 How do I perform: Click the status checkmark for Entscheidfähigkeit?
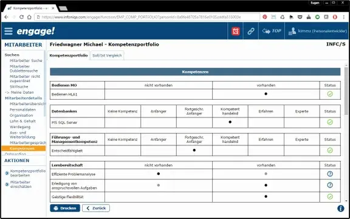330,150
